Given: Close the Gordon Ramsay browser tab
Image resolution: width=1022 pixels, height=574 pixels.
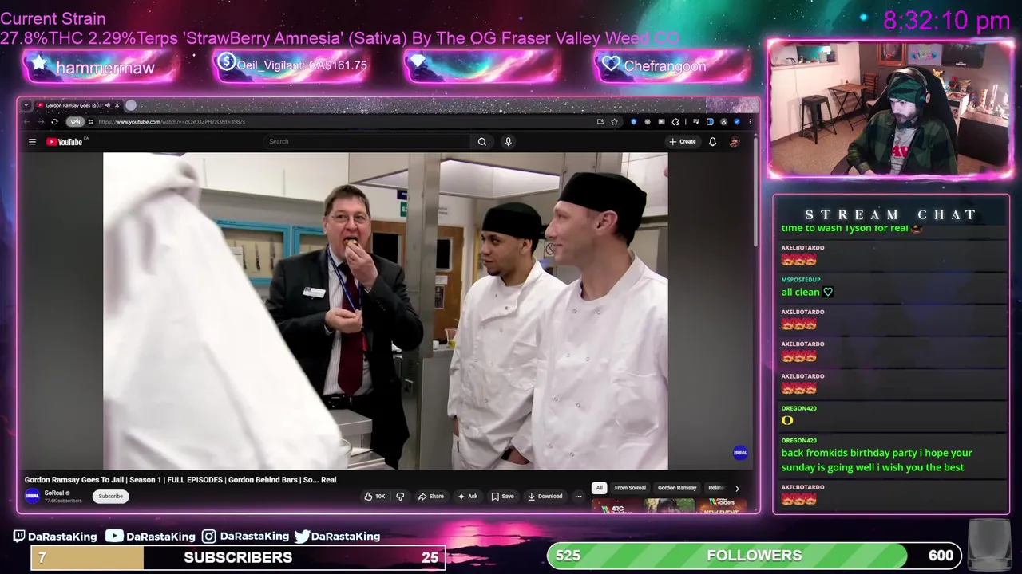Looking at the screenshot, I should [117, 105].
